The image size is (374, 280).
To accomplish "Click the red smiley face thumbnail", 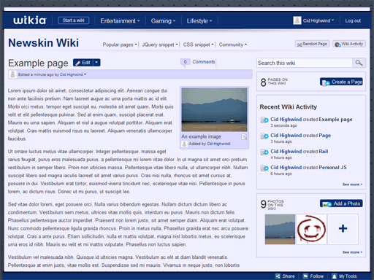I will point(311,229).
